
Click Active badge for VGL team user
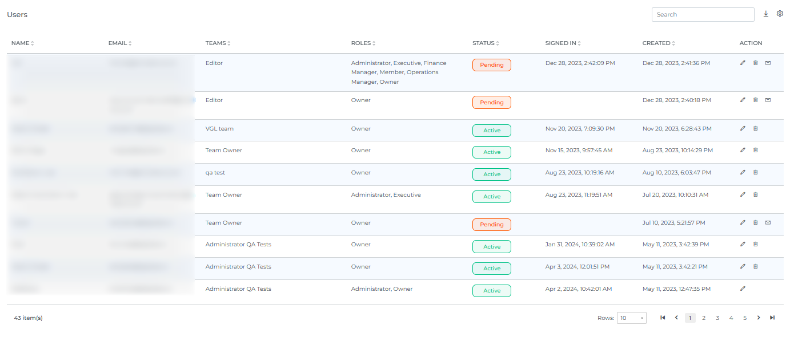(491, 131)
